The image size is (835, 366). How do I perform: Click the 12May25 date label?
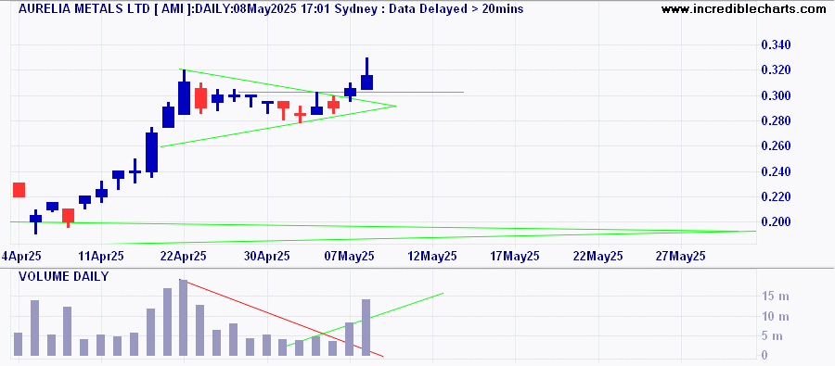click(432, 256)
